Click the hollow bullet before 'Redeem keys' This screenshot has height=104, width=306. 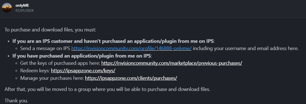16,71
